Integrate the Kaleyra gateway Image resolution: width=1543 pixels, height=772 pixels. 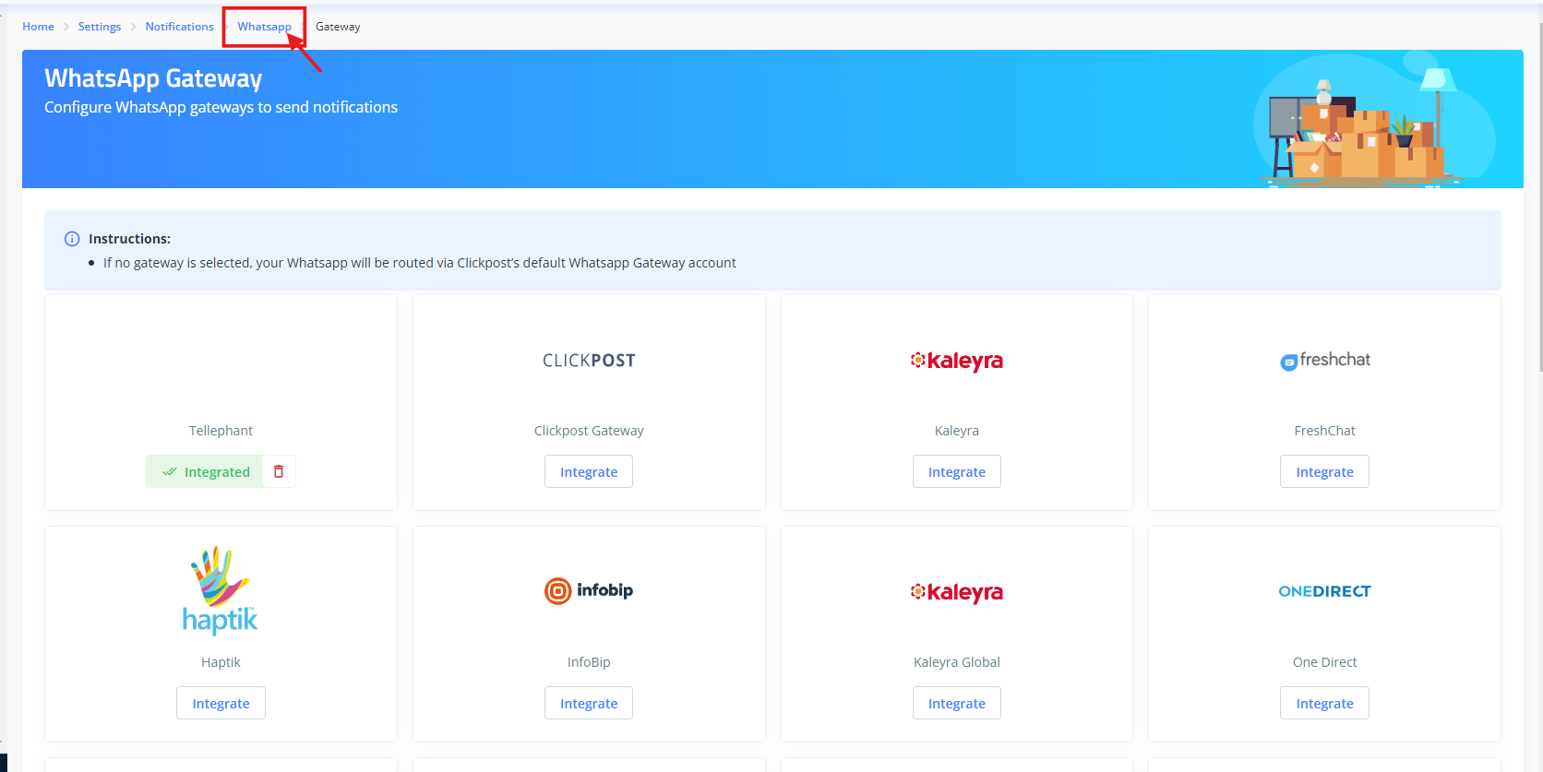957,471
